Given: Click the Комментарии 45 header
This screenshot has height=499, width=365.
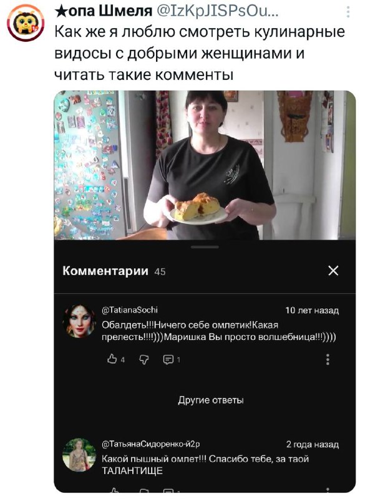Looking at the screenshot, I should (114, 271).
